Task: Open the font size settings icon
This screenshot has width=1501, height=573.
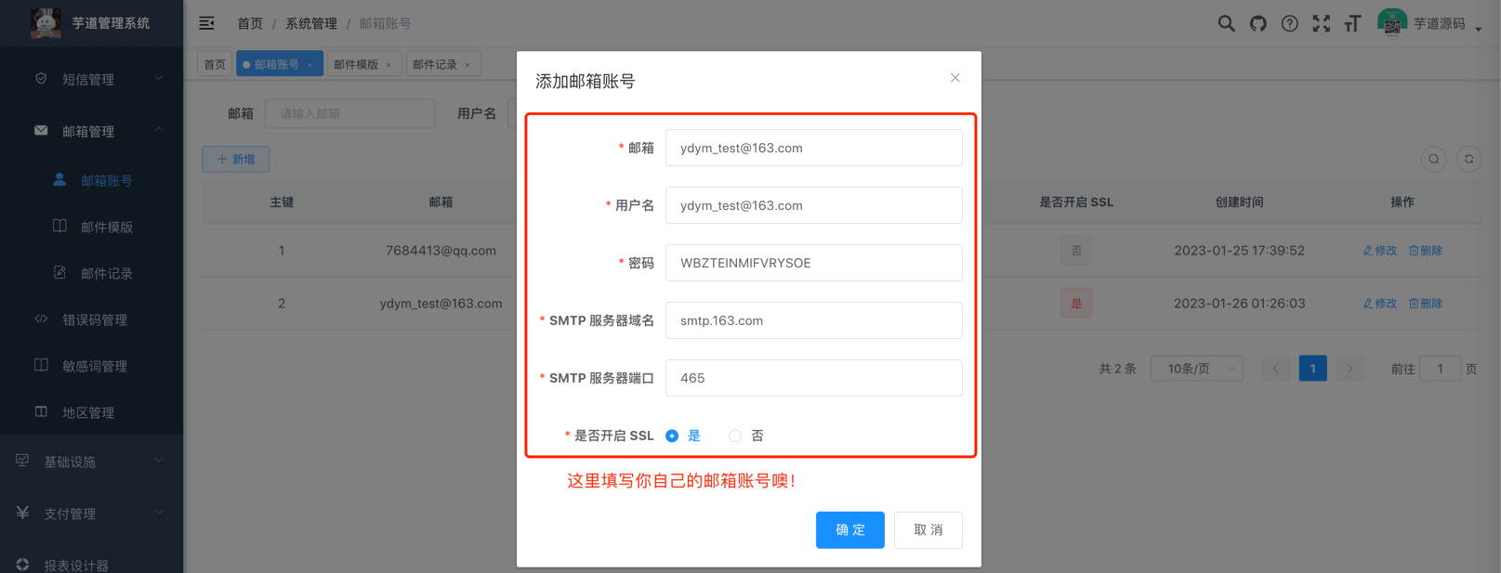Action: (x=1352, y=23)
